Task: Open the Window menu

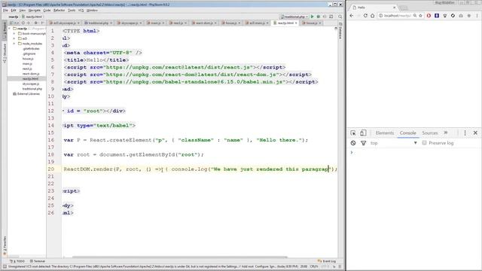Action: point(92,11)
